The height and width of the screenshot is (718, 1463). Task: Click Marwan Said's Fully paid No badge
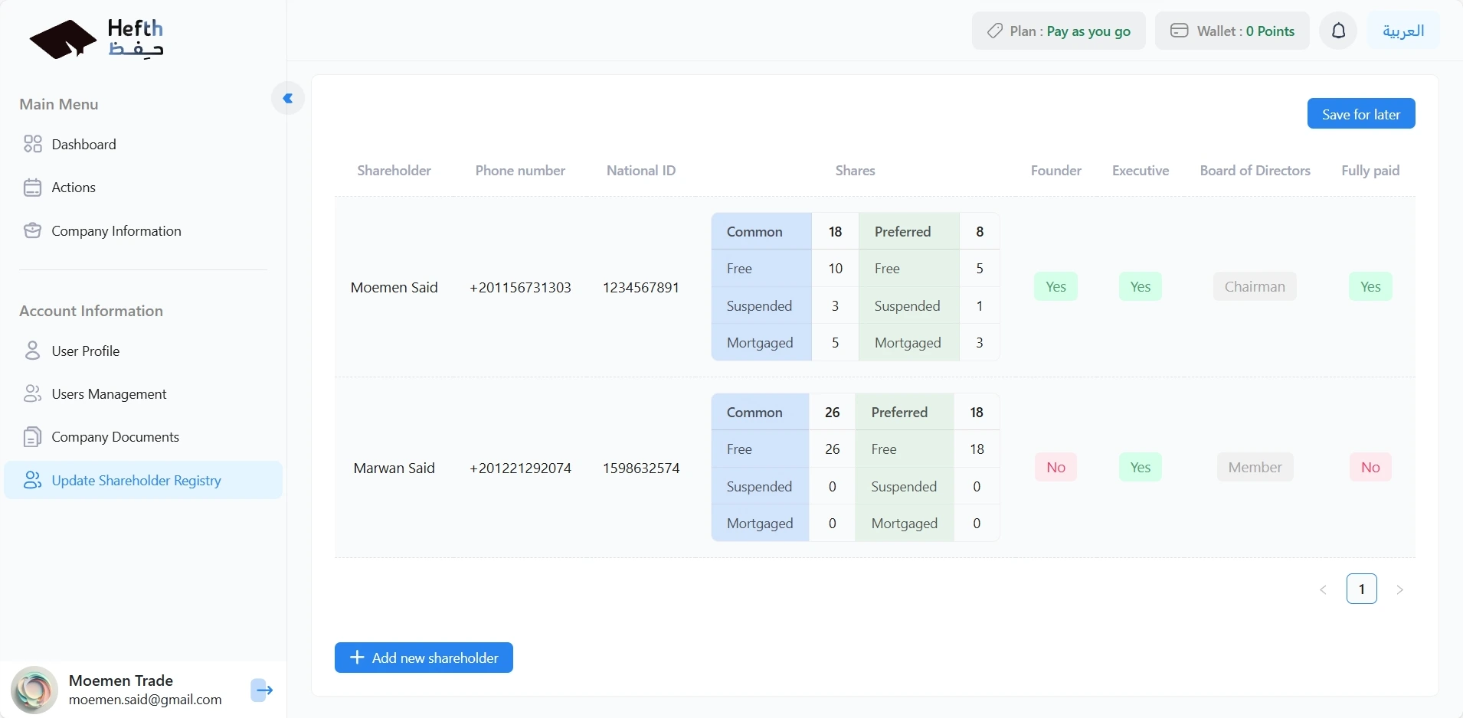(1370, 468)
